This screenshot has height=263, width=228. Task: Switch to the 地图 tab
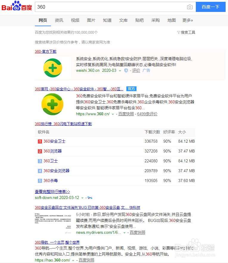point(172,20)
